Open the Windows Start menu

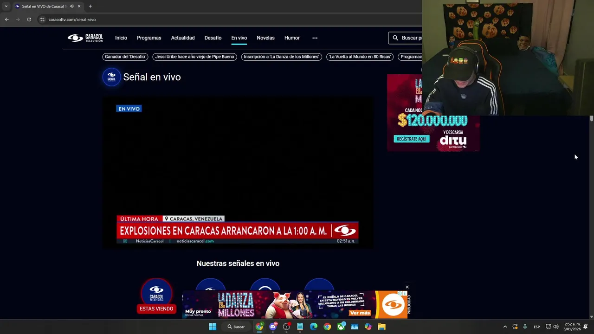tap(213, 327)
